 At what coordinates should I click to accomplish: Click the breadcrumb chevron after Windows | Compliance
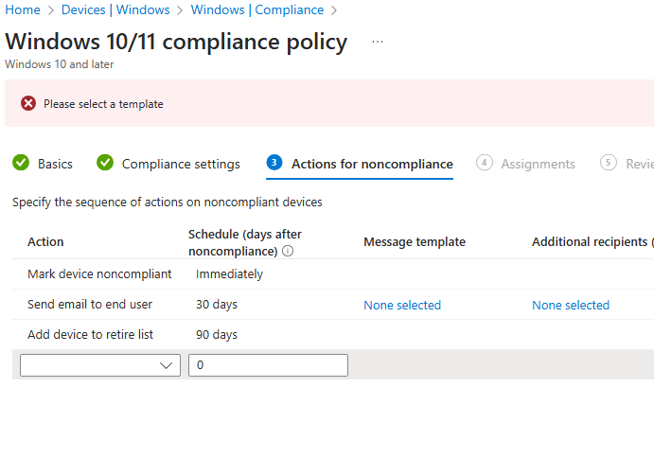pos(334,10)
